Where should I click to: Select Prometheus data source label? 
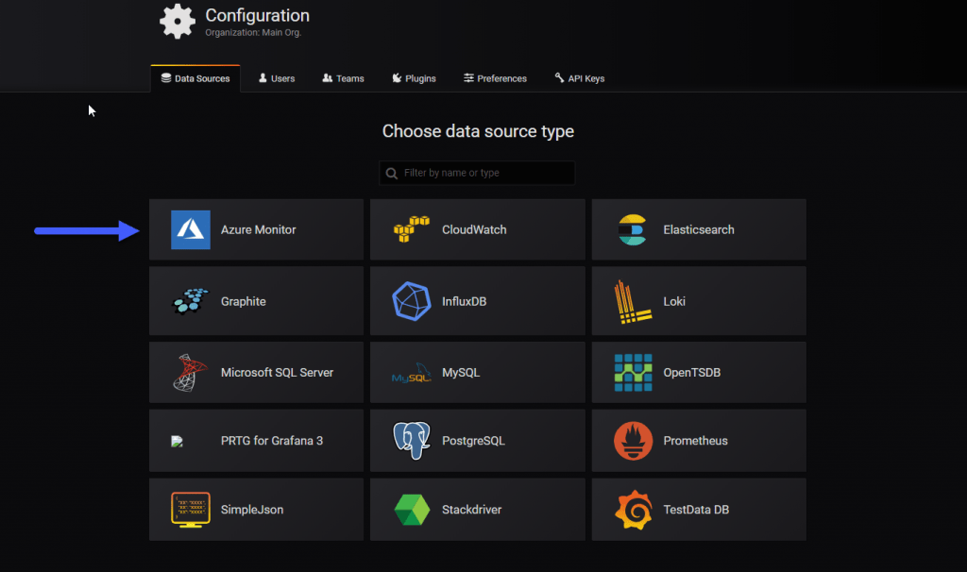click(x=696, y=441)
